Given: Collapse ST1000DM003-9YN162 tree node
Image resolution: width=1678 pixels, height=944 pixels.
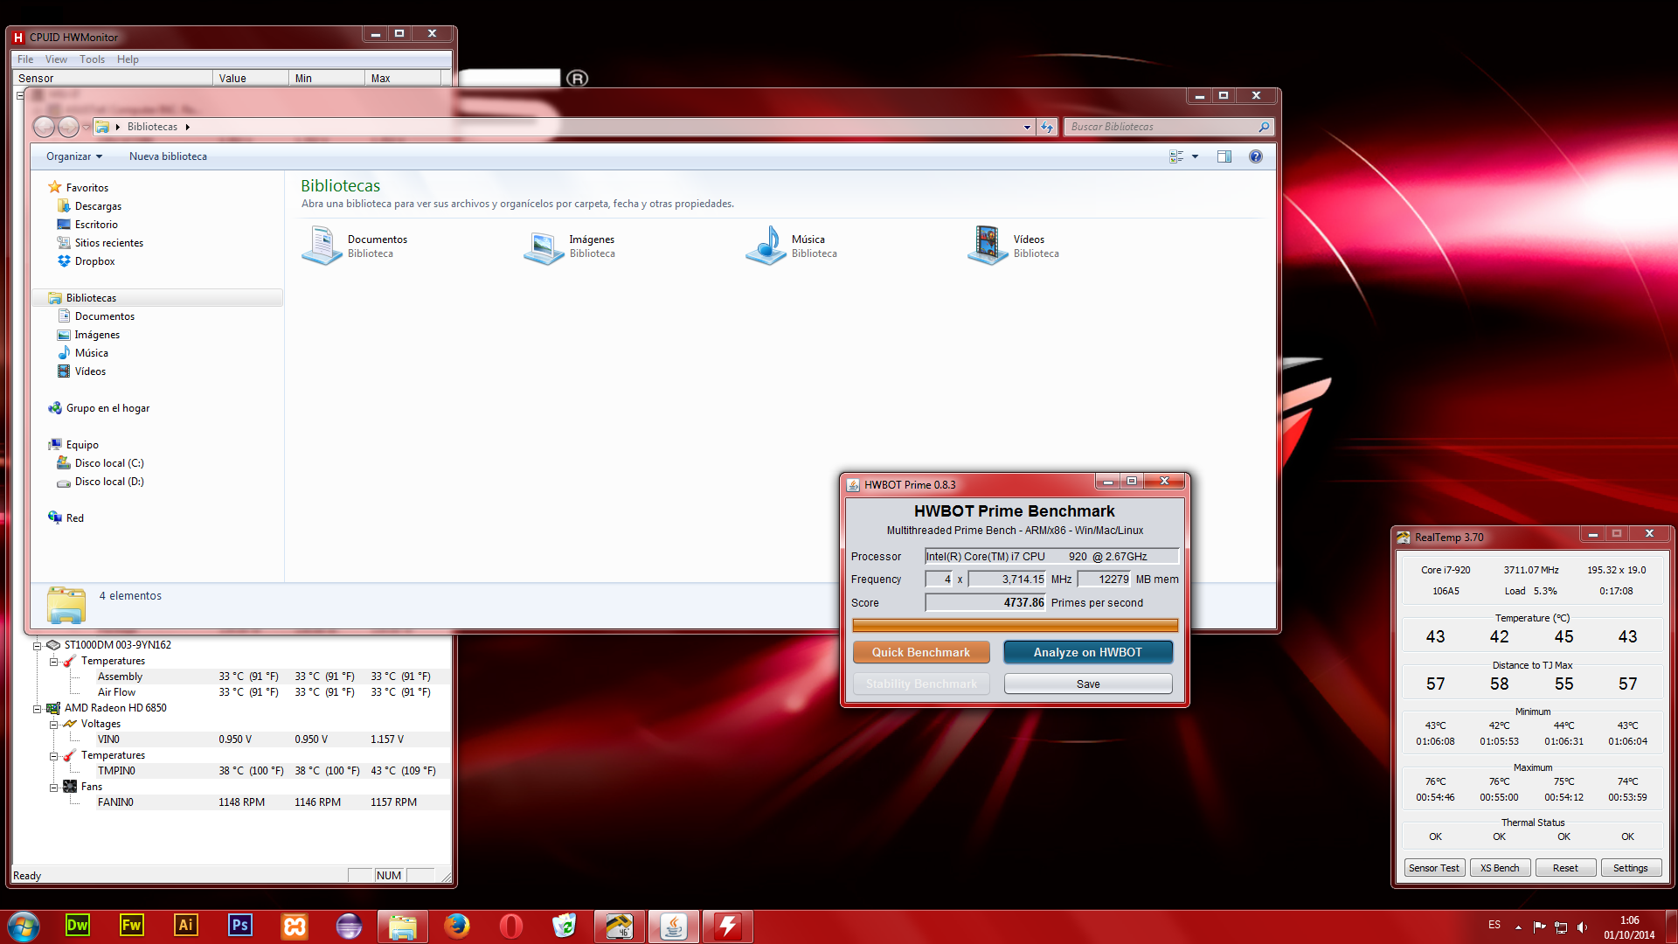Looking at the screenshot, I should click(38, 646).
